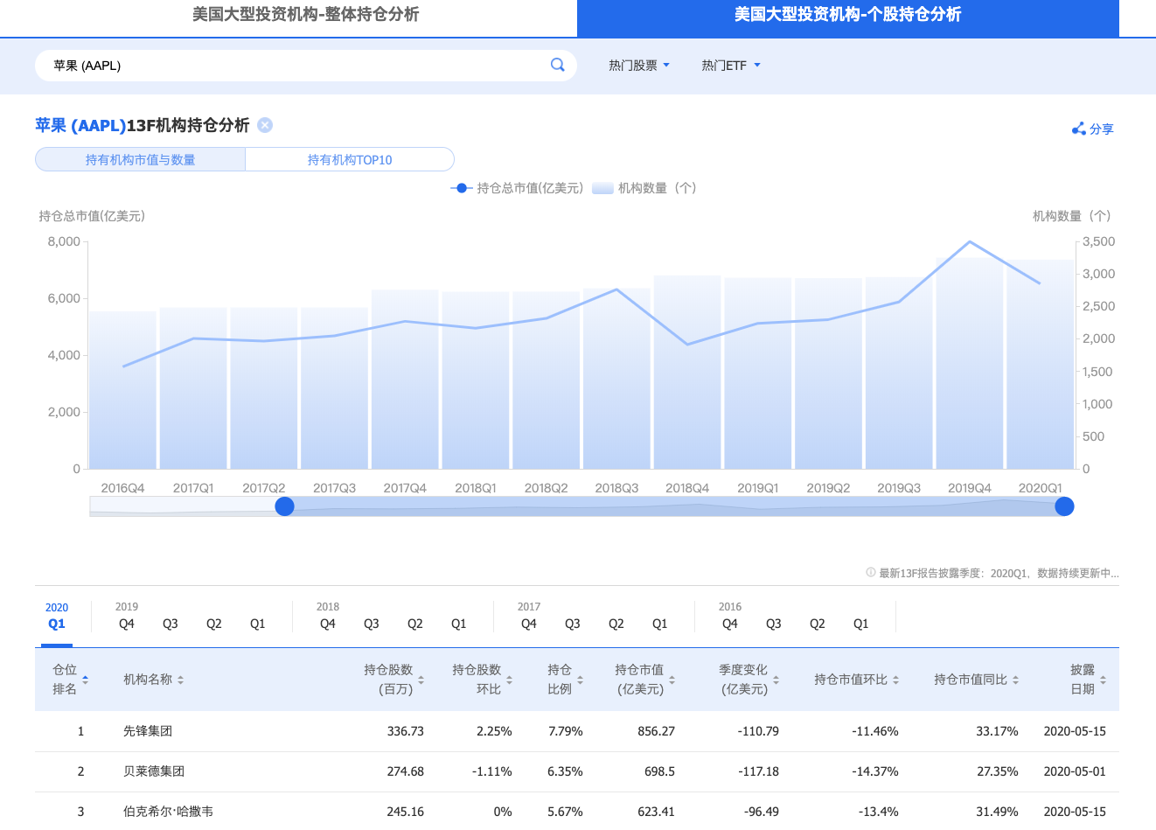Sort by 仓位排名 column arrows
This screenshot has width=1156, height=830.
coord(85,680)
